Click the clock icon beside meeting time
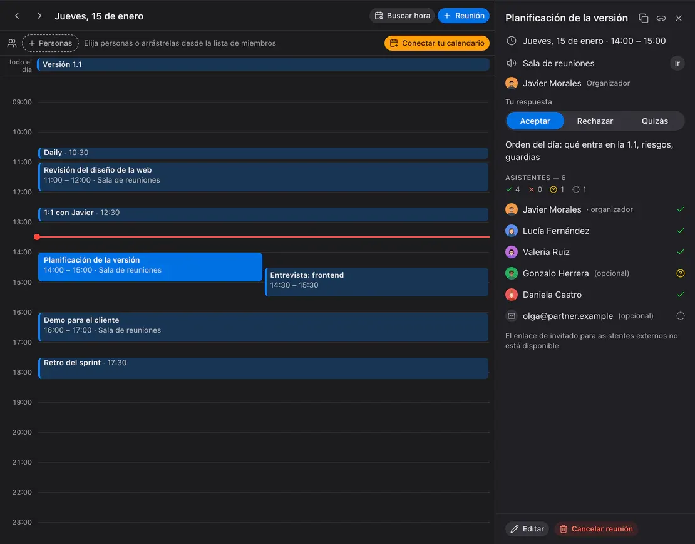Viewport: 695px width, 544px height. click(x=512, y=41)
